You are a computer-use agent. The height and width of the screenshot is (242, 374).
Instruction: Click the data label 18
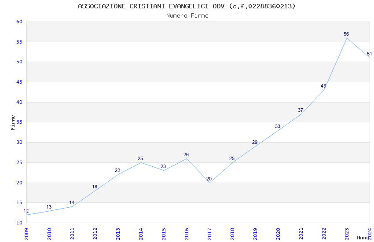coord(95,187)
